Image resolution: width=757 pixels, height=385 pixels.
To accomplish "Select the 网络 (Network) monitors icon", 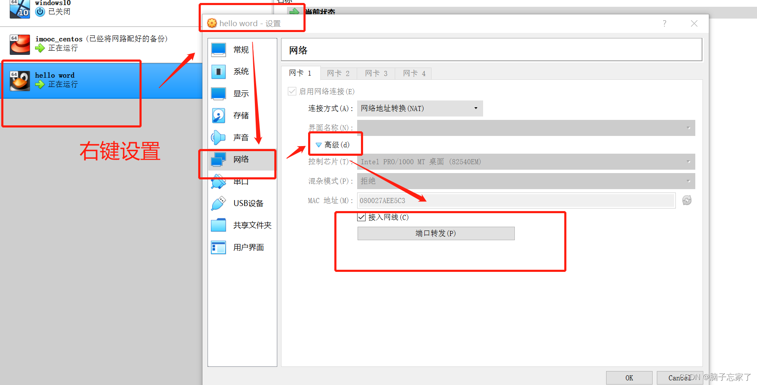I will (219, 160).
